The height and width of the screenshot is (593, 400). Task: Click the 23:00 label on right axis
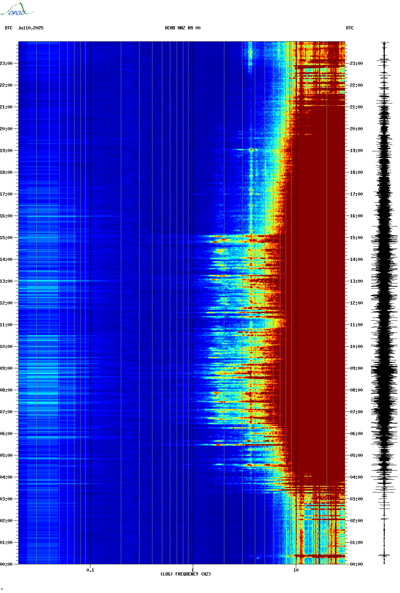coord(356,64)
